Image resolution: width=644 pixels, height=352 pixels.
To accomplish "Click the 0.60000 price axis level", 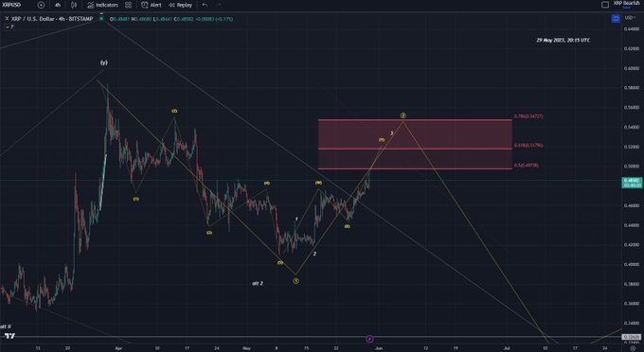I will click(x=632, y=68).
